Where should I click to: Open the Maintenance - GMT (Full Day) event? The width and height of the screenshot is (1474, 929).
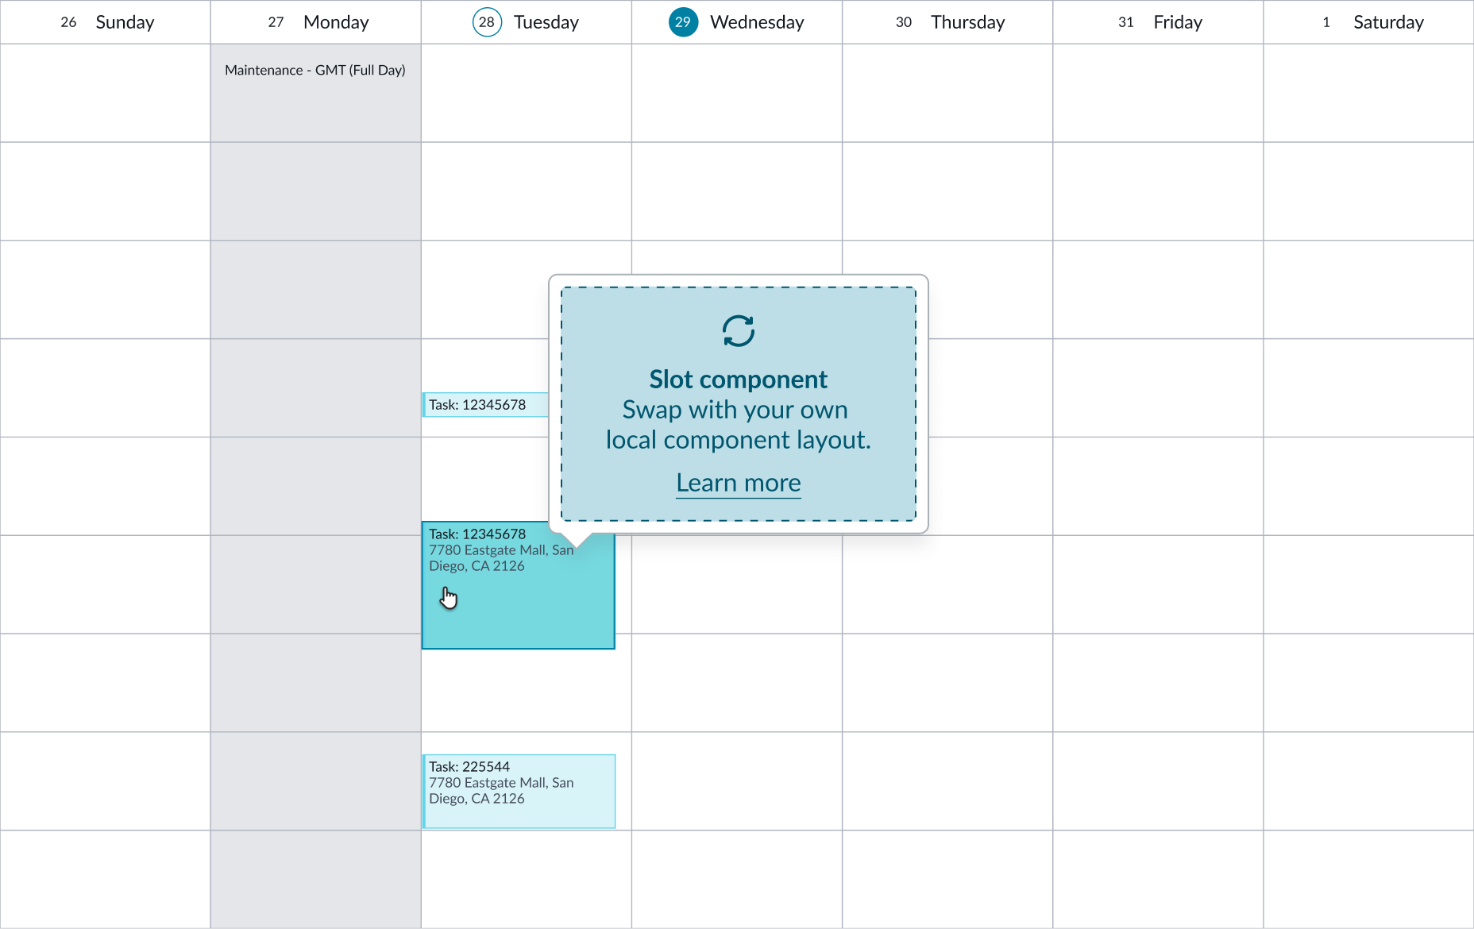point(315,70)
